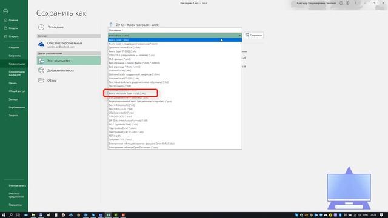Choose CSV (Macintosh) (*.csv)
Viewport: 388px width, 218px height.
click(x=175, y=113)
